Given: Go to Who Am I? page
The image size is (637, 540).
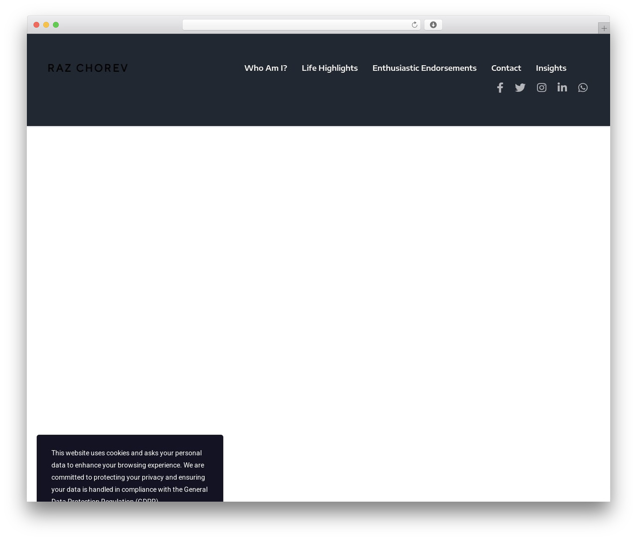Looking at the screenshot, I should click(x=266, y=68).
